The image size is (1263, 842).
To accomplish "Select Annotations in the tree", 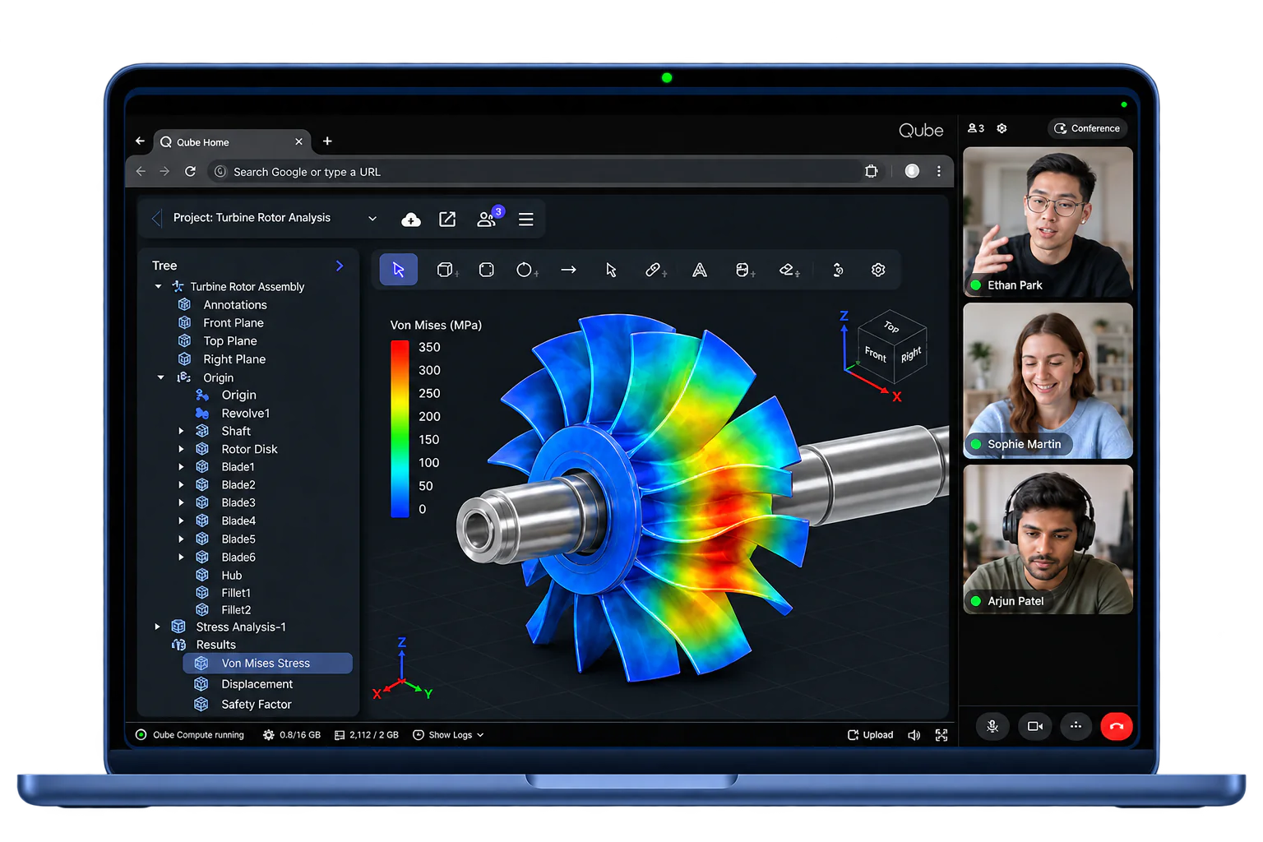I will (x=235, y=305).
